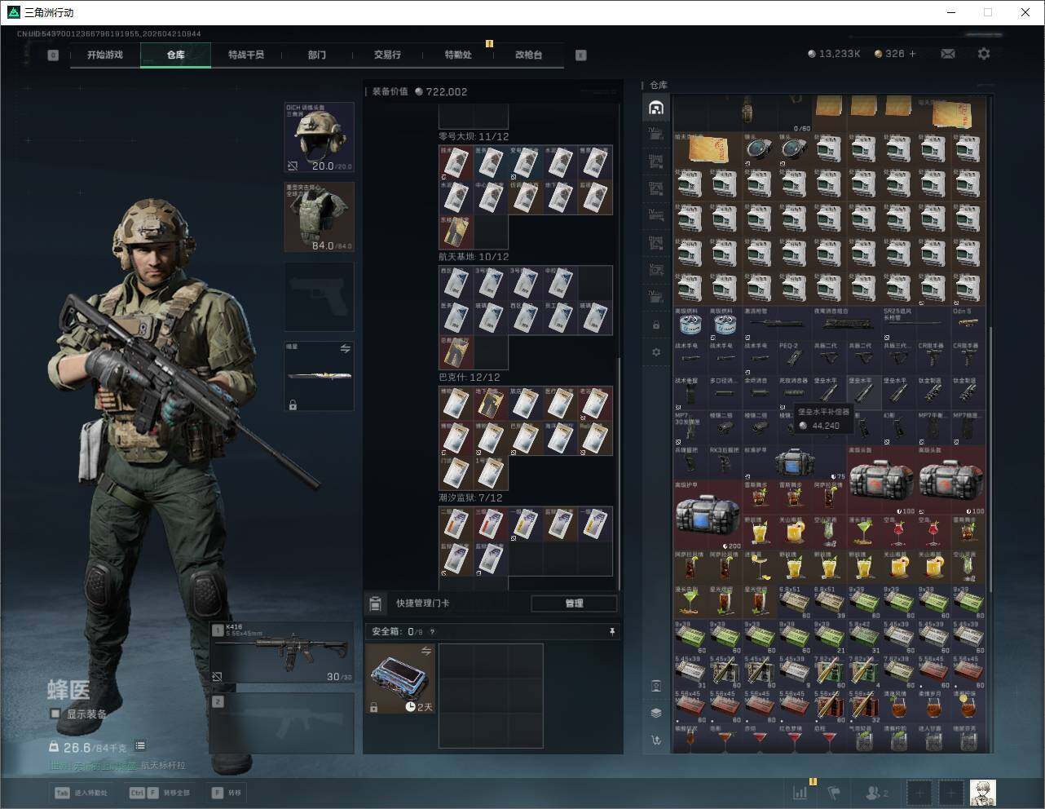Click the 潮汐监狱 7/12 keycard header

(471, 497)
